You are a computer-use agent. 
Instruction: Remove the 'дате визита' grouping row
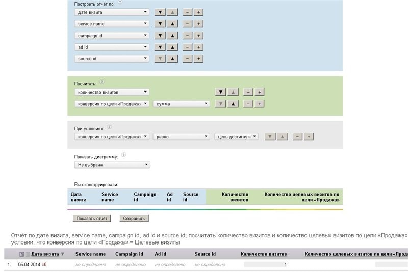click(x=187, y=12)
